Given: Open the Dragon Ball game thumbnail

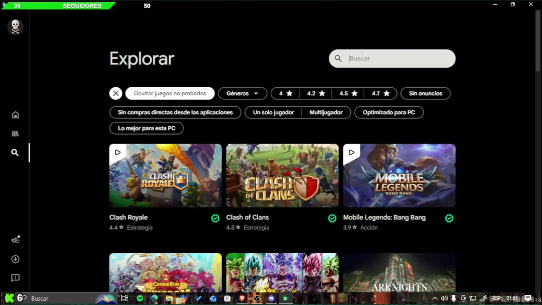Looking at the screenshot, I should 282,273.
